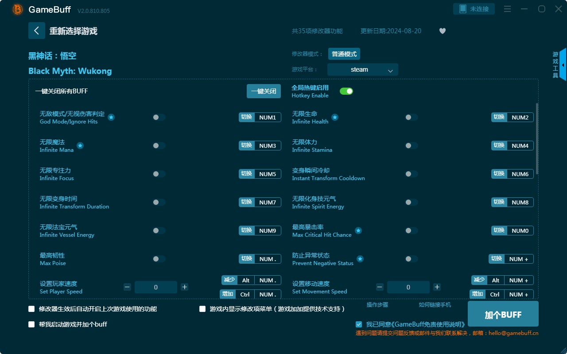Click one-key close (一键关闭) button
567x354 pixels.
click(x=264, y=91)
